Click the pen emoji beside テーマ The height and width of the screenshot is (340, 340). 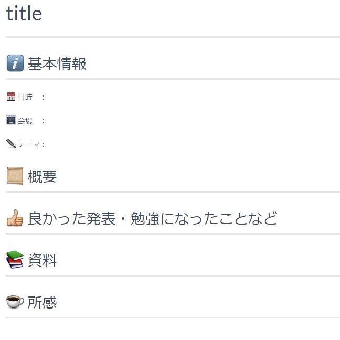pyautogui.click(x=11, y=143)
